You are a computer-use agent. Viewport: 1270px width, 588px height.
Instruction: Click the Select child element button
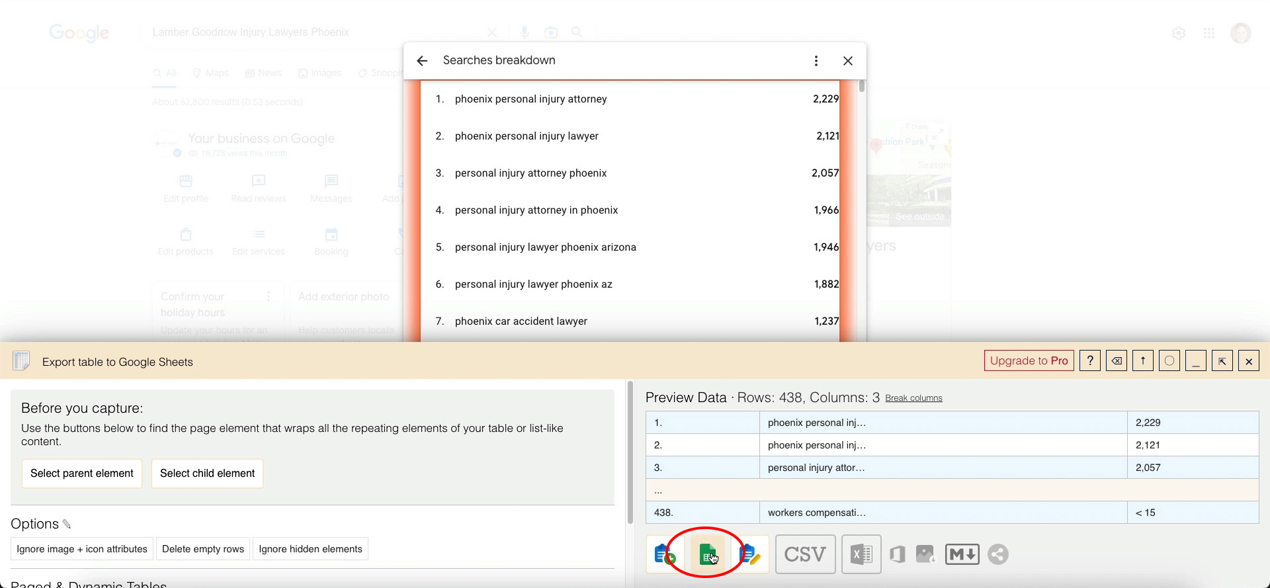pyautogui.click(x=207, y=474)
